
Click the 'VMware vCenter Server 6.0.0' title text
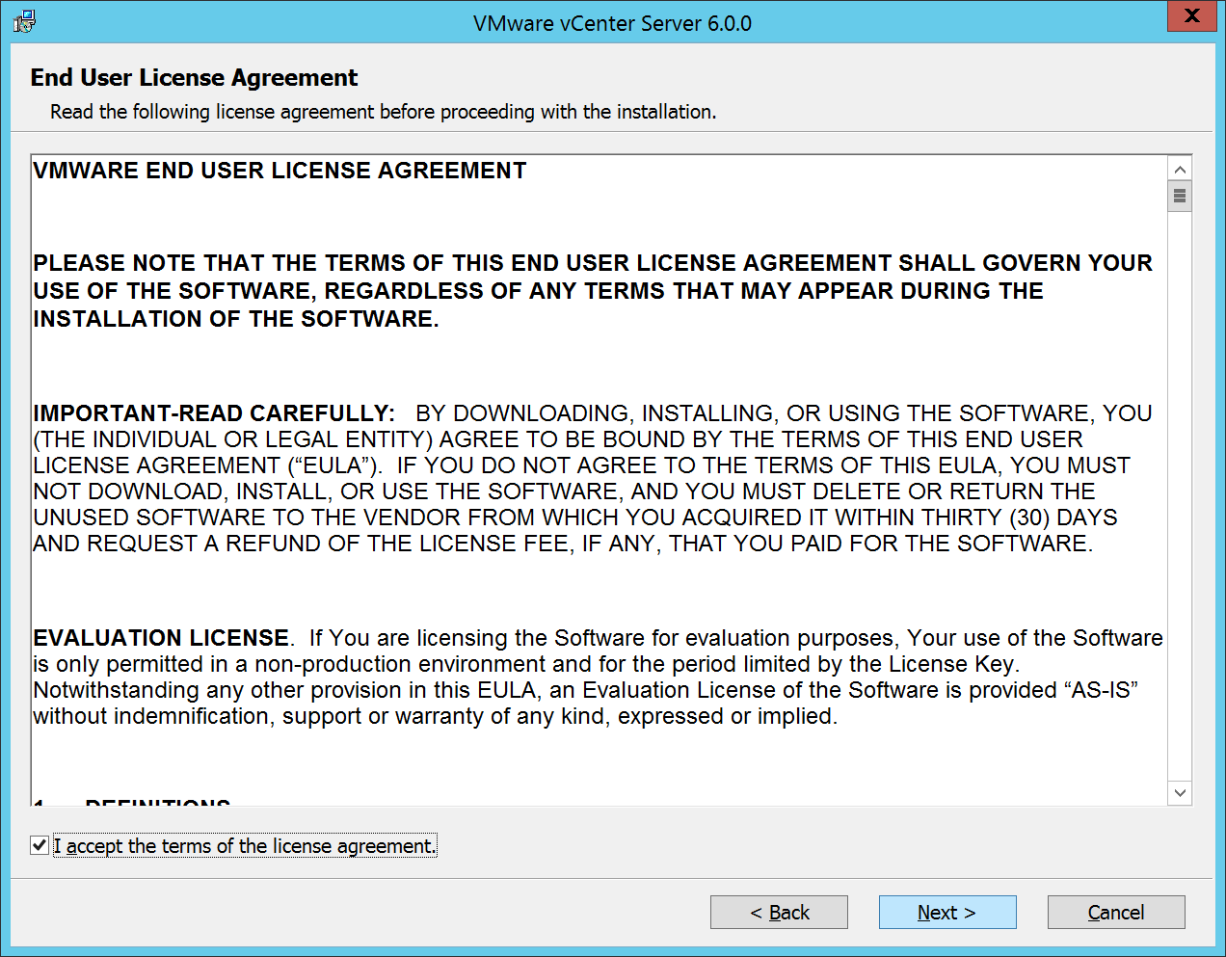pyautogui.click(x=612, y=23)
